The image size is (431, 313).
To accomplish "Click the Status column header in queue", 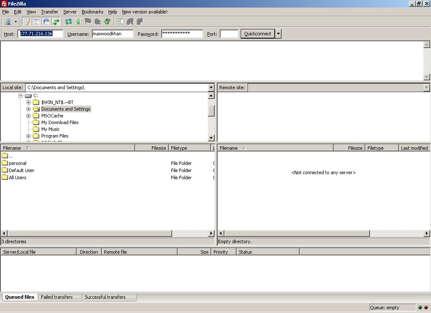I will (268, 252).
